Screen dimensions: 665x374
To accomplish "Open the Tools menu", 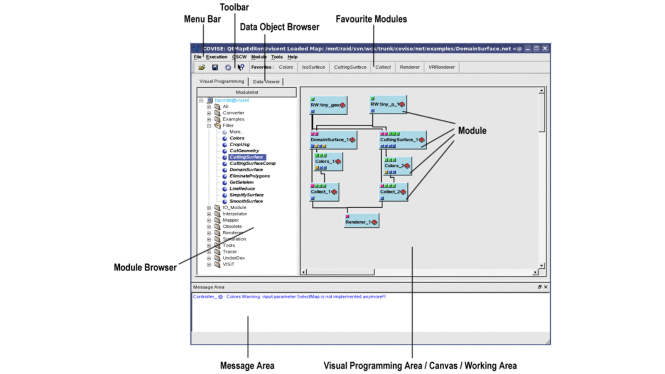I will click(x=277, y=57).
